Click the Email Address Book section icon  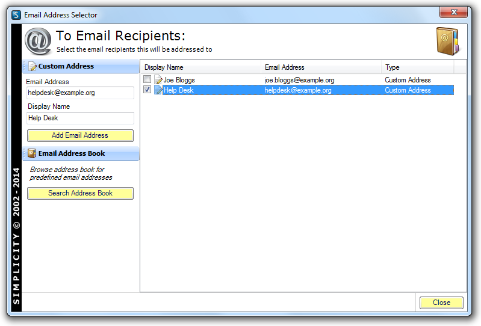pyautogui.click(x=33, y=154)
